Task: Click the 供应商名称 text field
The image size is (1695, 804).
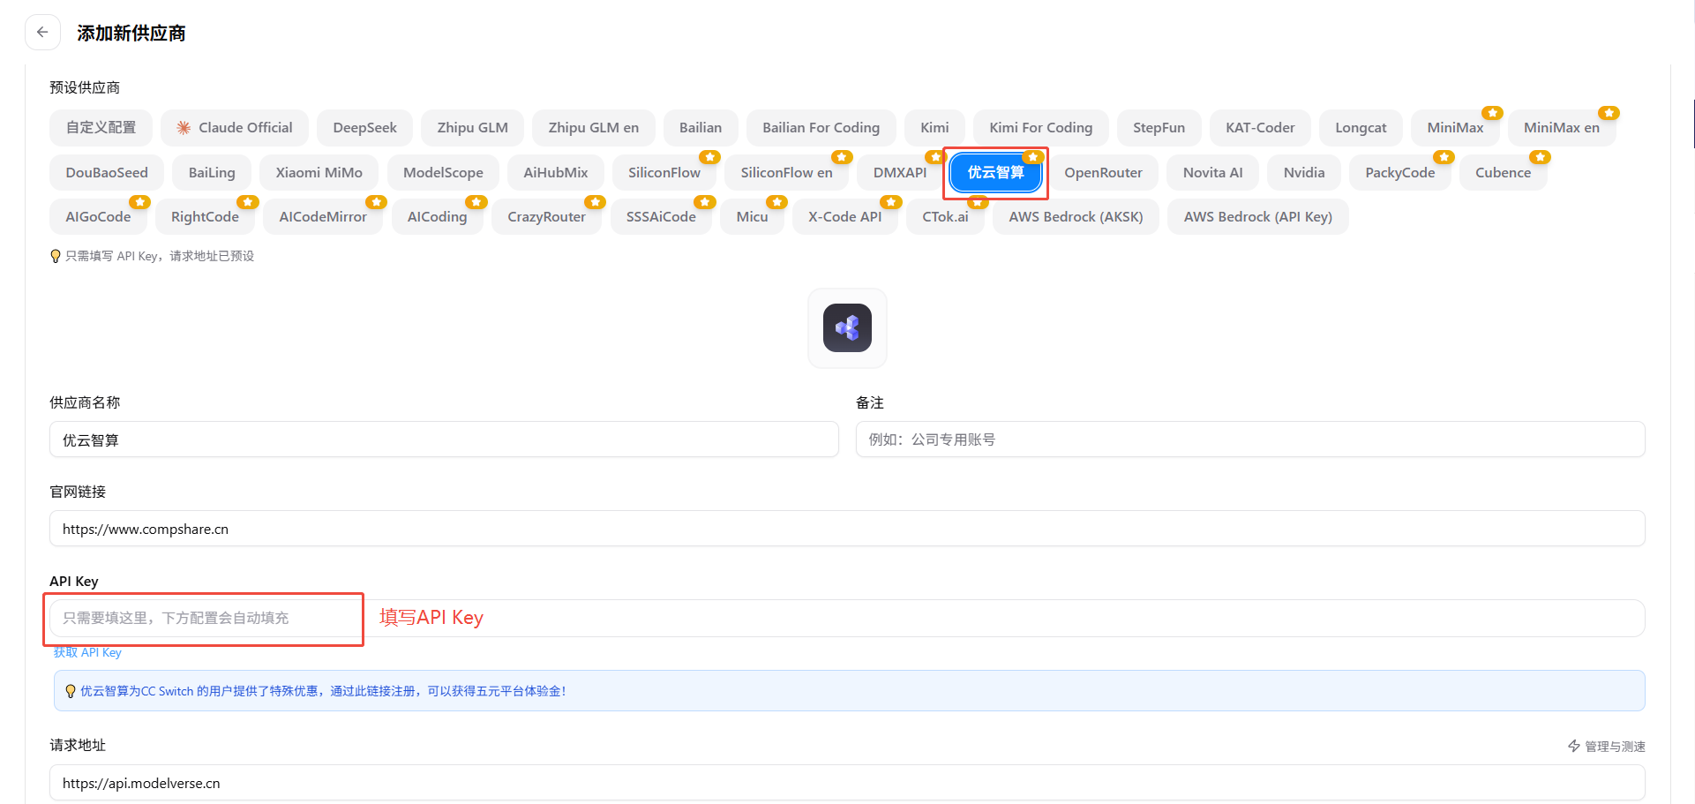Action: pyautogui.click(x=443, y=440)
